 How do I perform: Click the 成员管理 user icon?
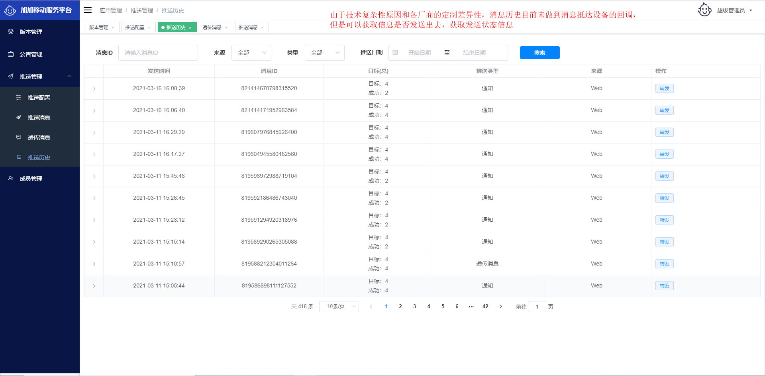[11, 178]
